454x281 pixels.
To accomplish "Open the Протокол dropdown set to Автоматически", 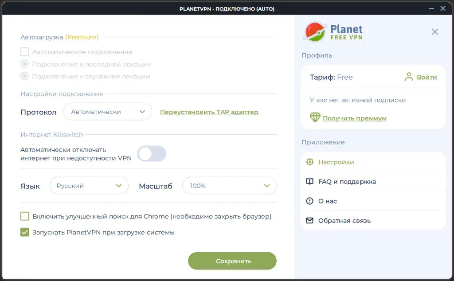I will coord(108,112).
